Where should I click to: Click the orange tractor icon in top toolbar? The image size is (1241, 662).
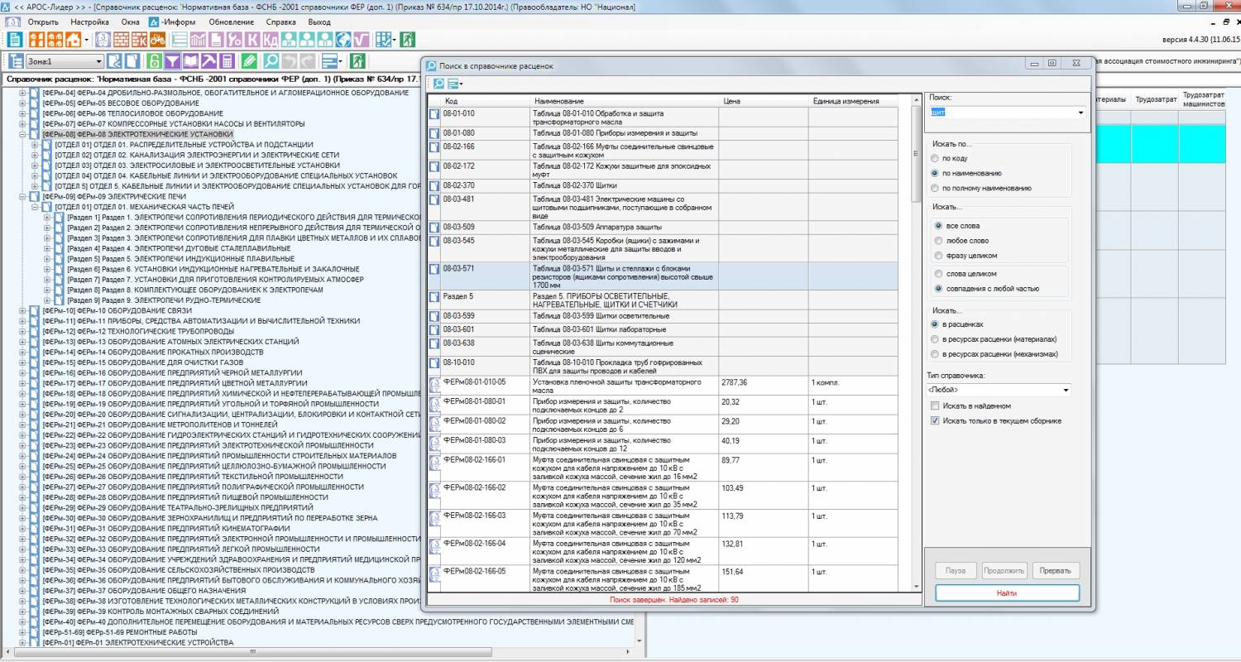click(x=157, y=40)
